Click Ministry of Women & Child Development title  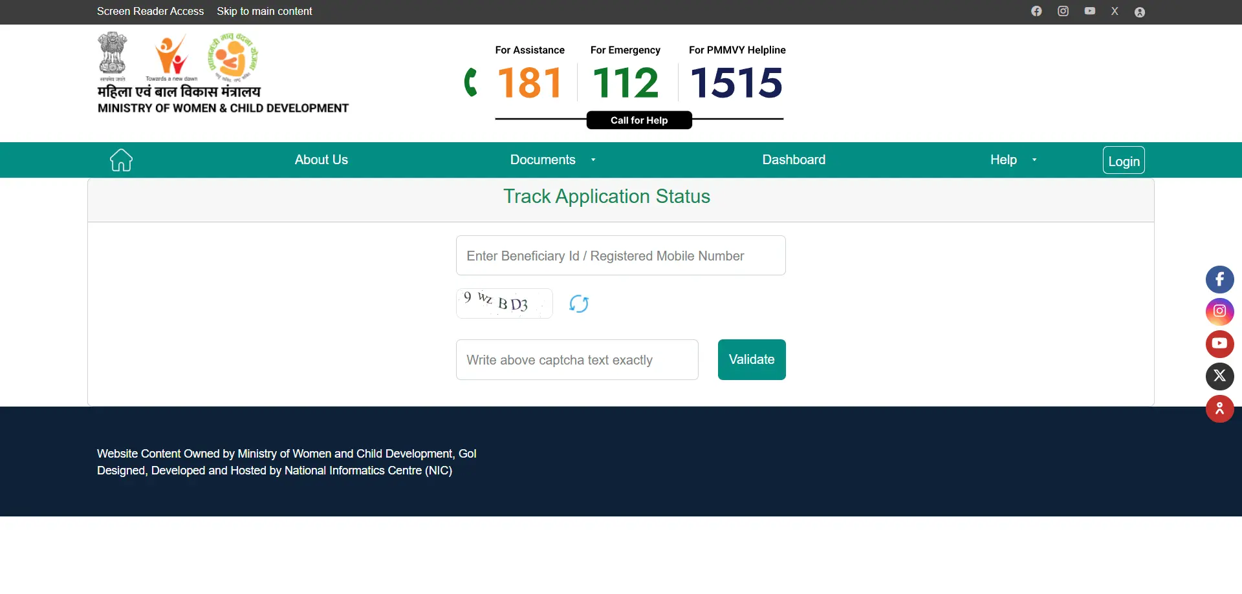click(x=223, y=108)
